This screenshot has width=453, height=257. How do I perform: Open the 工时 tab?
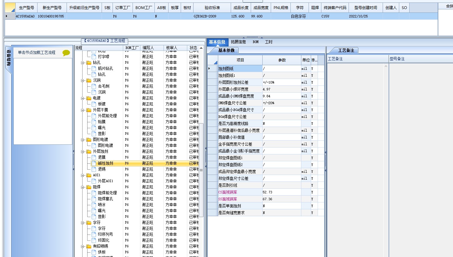click(x=269, y=42)
